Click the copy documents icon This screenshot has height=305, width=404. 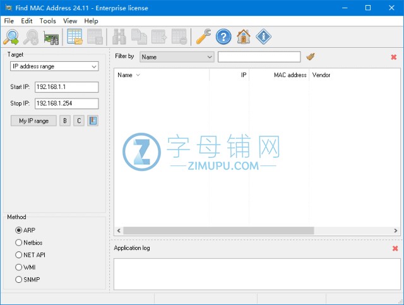139,37
